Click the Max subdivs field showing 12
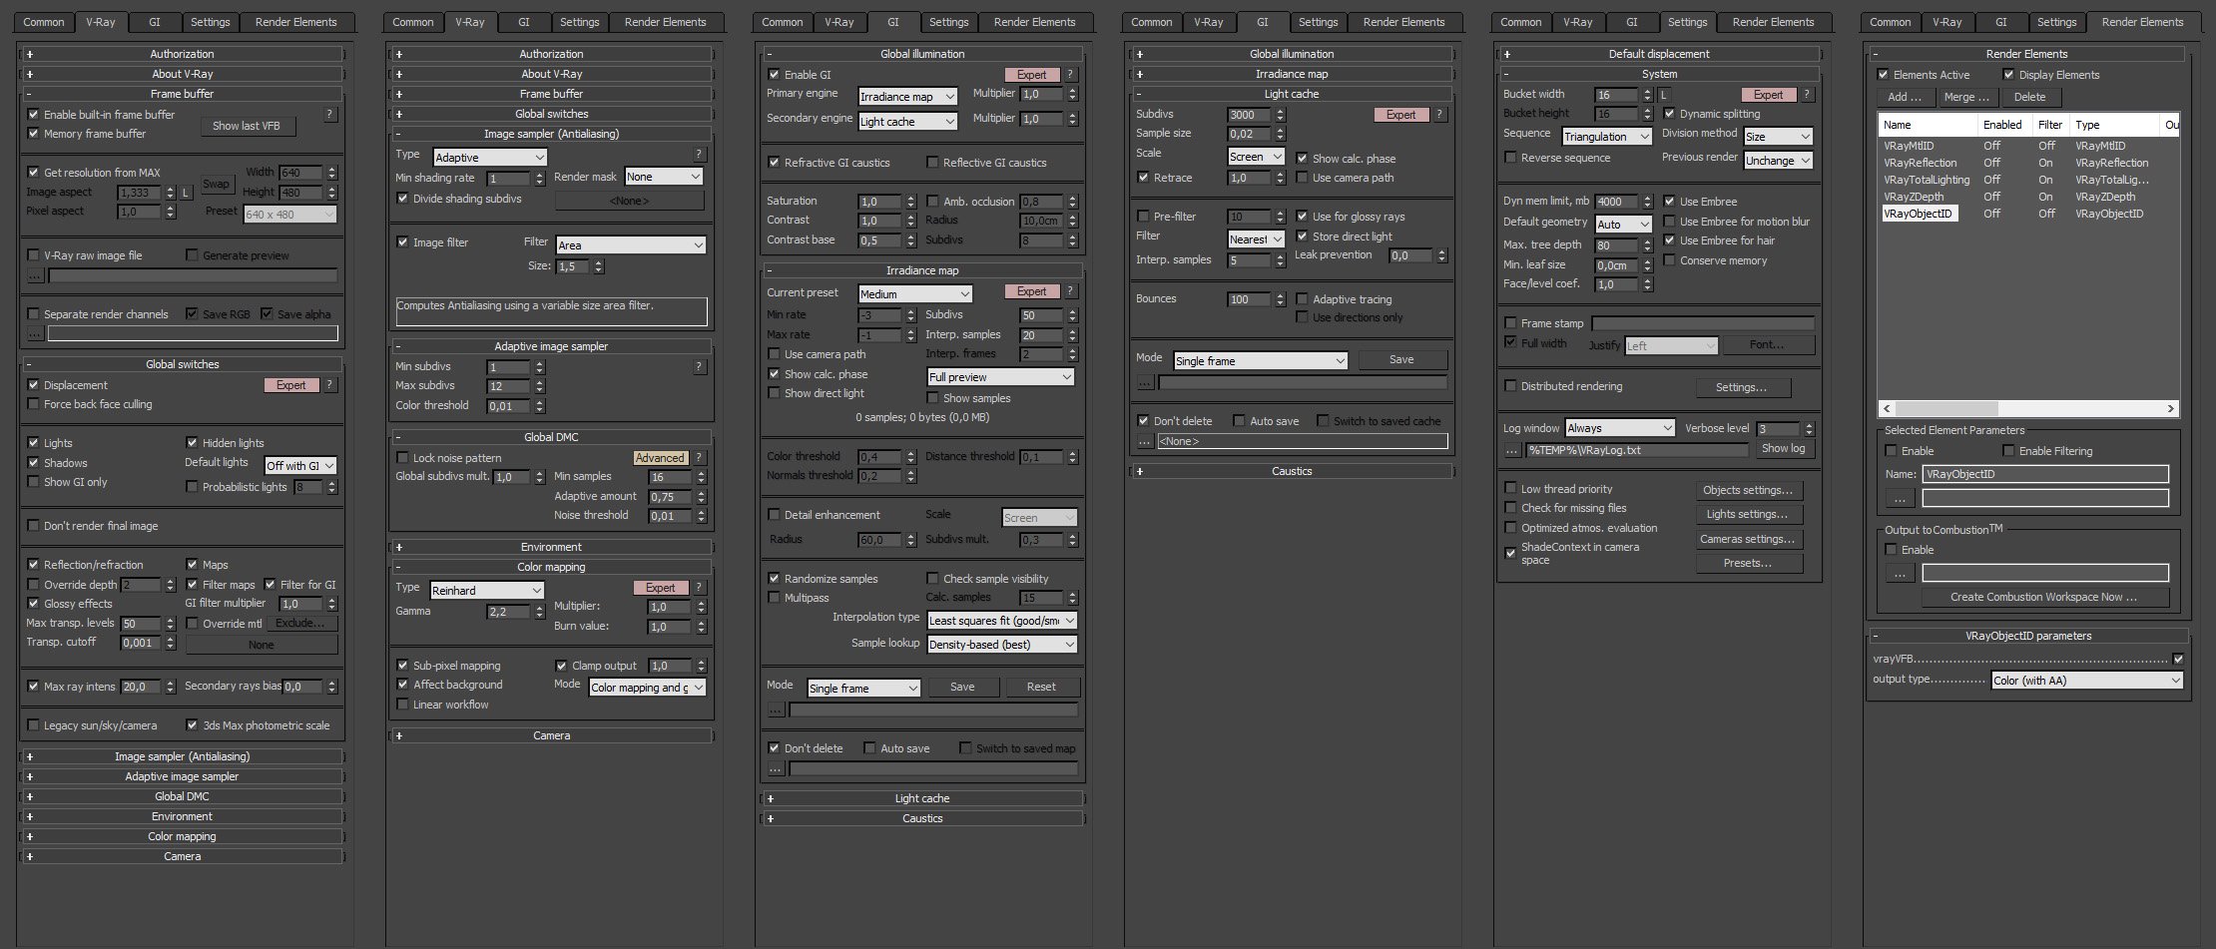 click(x=509, y=386)
